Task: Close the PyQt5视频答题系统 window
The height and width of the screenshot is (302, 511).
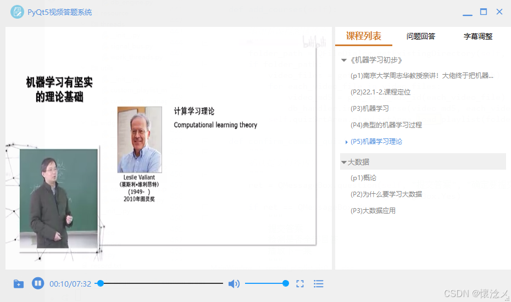Action: tap(499, 12)
